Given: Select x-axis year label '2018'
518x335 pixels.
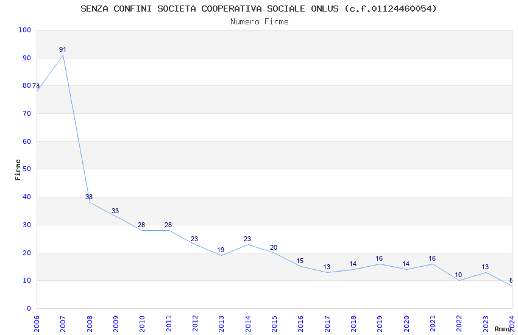Looking at the screenshot, I should point(353,323).
